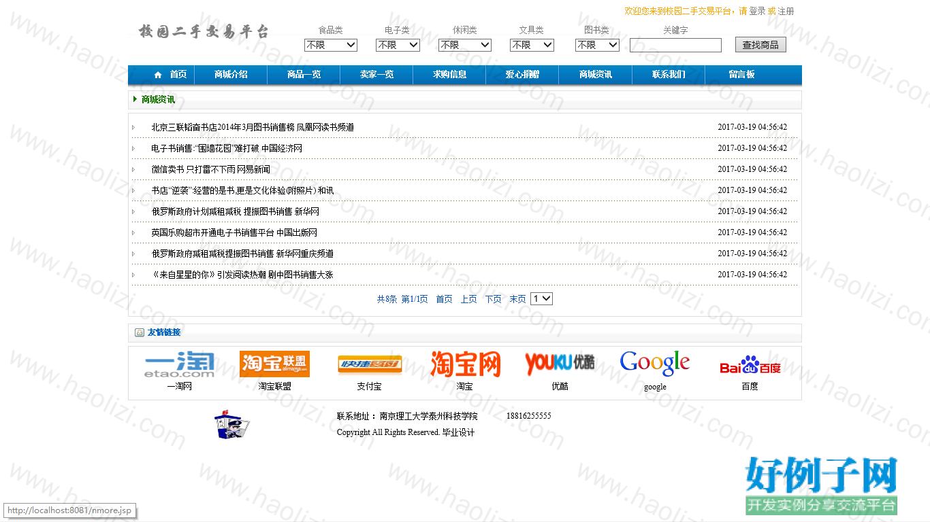Click the 一淘网 text link
930x522 pixels.
pyautogui.click(x=179, y=386)
